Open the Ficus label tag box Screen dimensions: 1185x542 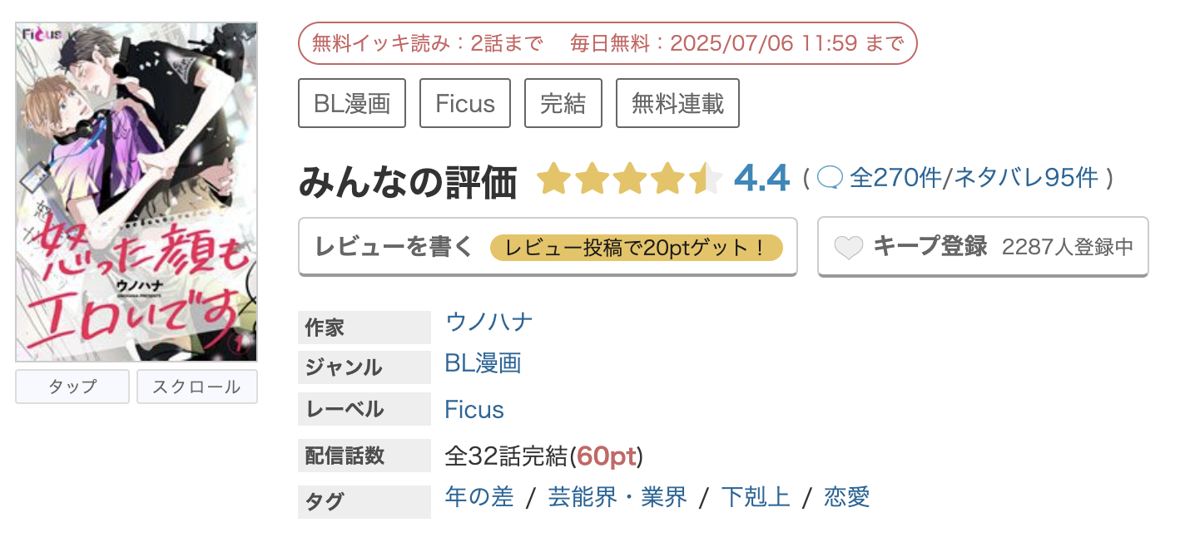click(x=465, y=104)
